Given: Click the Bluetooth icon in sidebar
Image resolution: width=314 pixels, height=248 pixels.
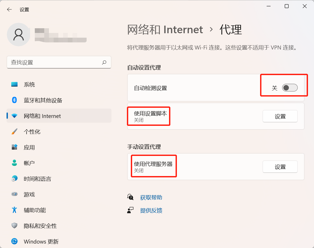Looking at the screenshot, I should point(14,100).
